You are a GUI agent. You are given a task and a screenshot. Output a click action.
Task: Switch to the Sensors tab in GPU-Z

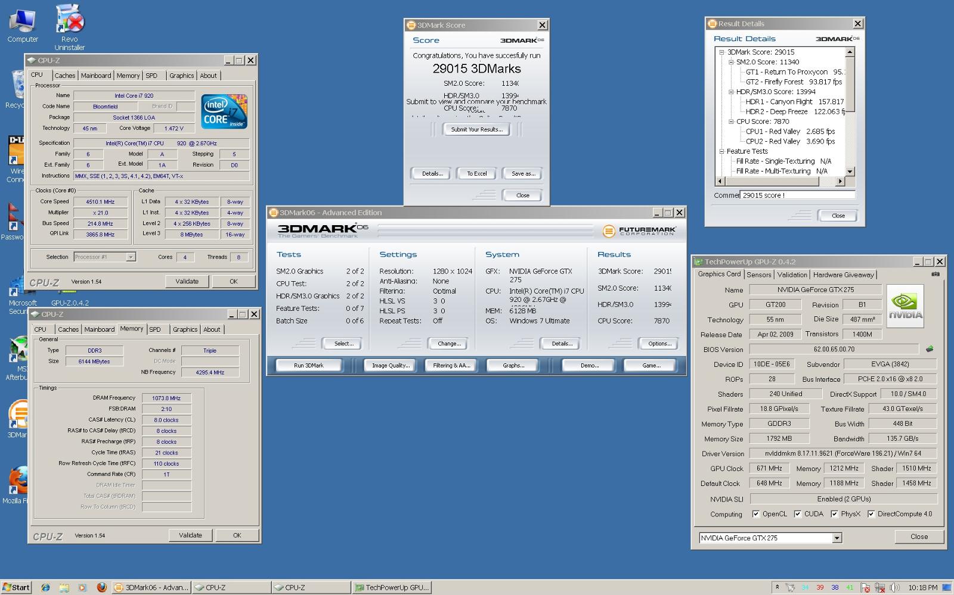coord(759,275)
